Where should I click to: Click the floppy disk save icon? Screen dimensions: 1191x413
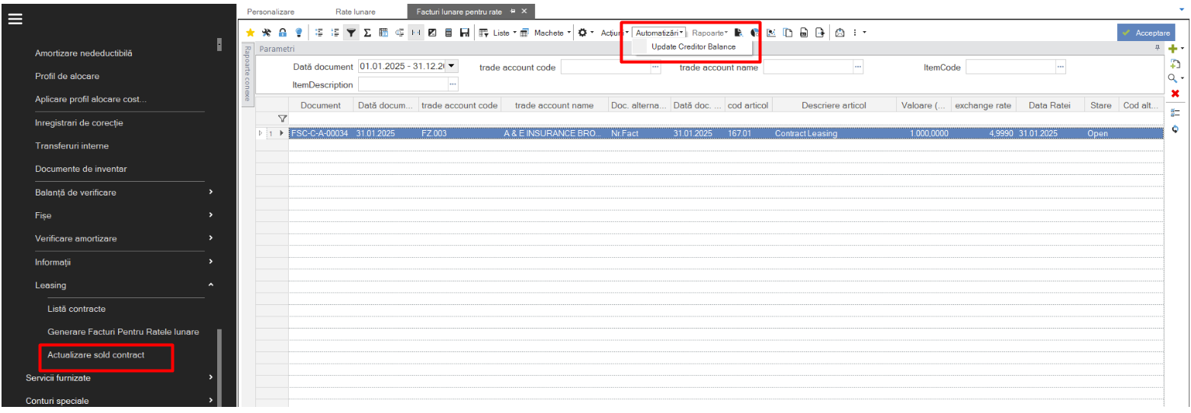464,33
